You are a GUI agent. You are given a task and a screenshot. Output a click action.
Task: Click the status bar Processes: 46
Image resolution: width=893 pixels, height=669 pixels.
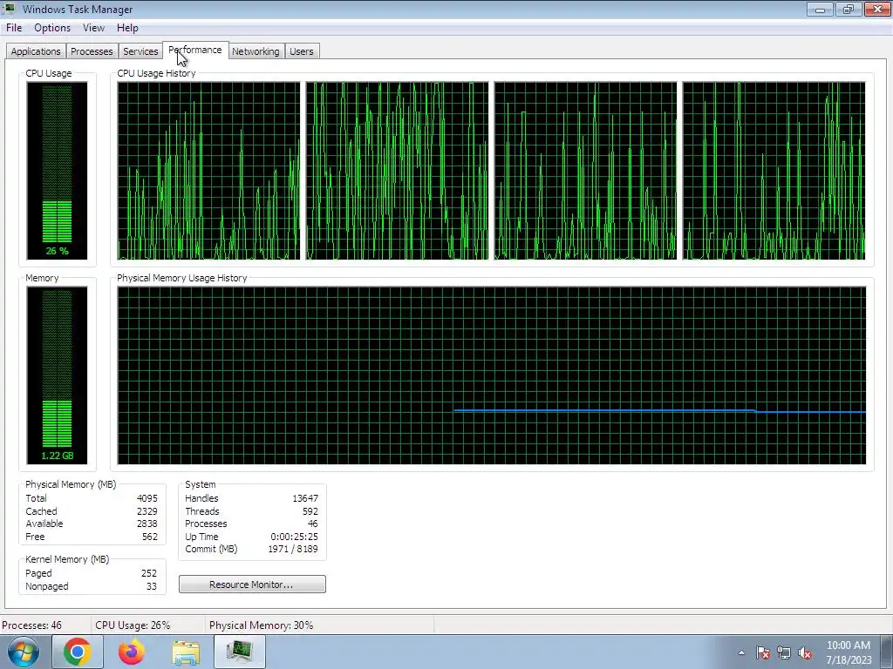(x=32, y=625)
